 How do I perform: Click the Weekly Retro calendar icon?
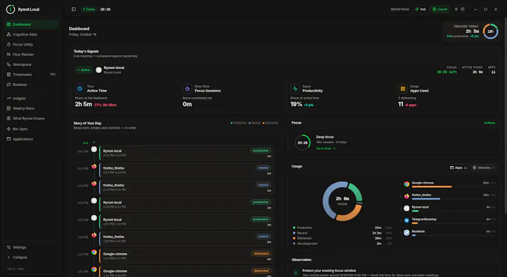pos(9,108)
